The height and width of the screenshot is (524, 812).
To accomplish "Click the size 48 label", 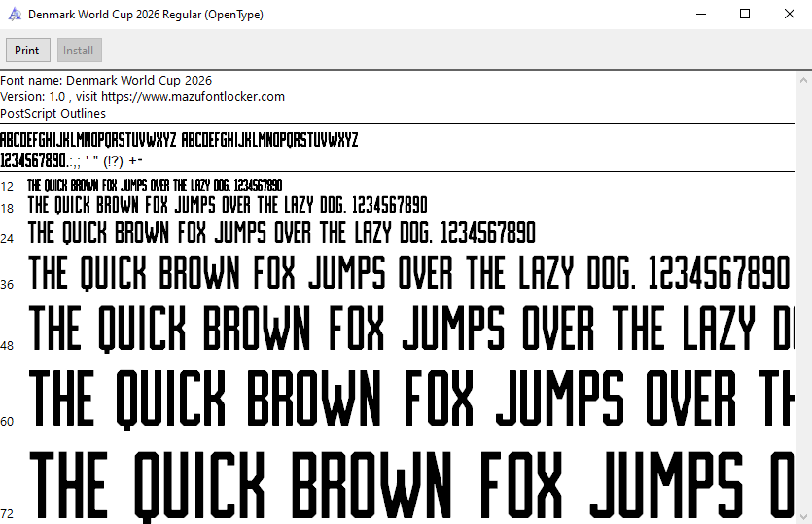I will [7, 346].
